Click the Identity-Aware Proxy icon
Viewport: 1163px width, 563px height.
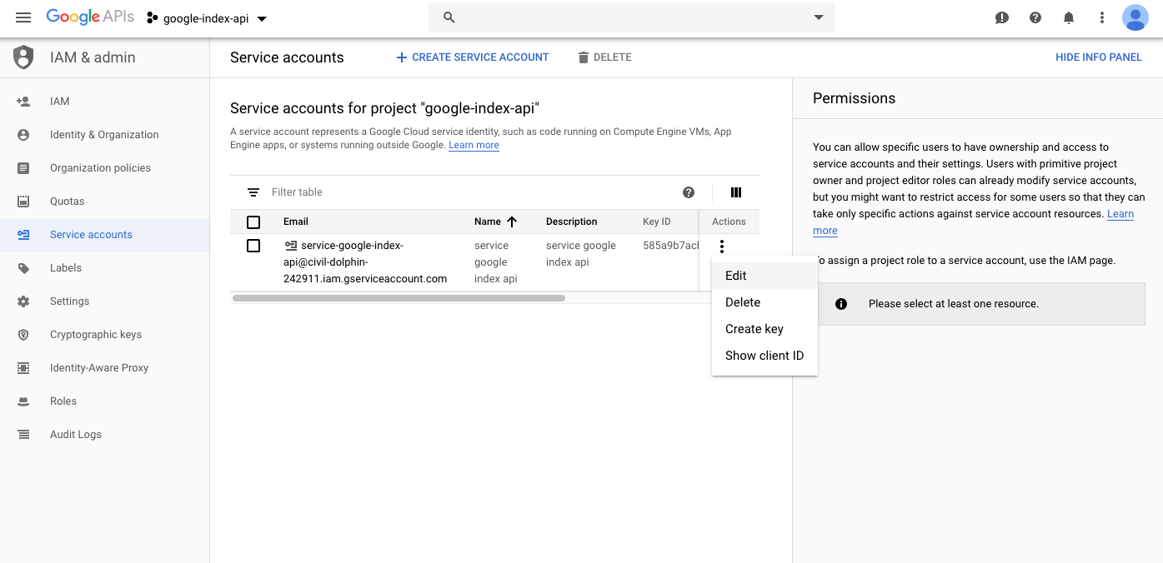pos(23,368)
